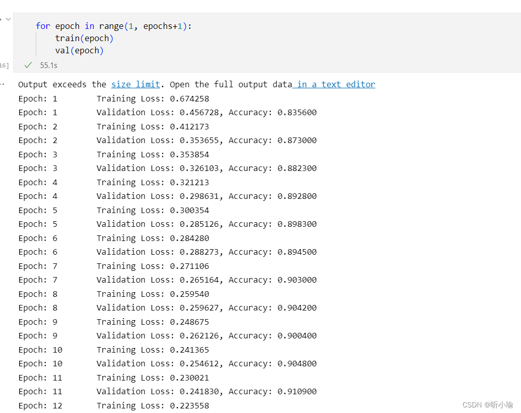Open full output via "in a text editor" link
The height and width of the screenshot is (413, 521).
[334, 84]
